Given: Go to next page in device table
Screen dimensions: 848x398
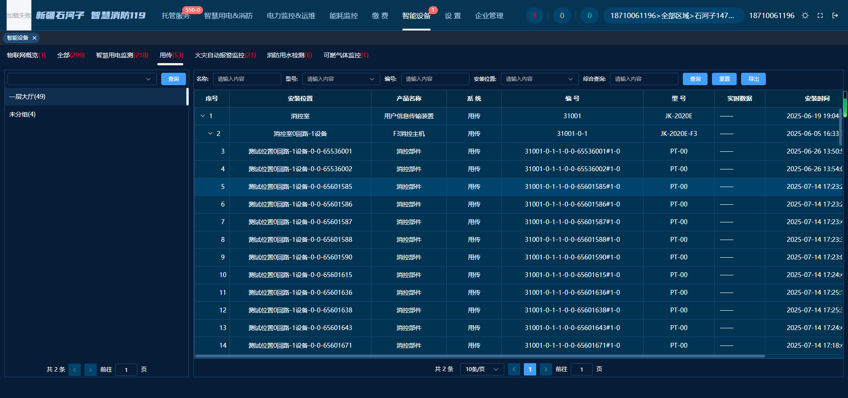Looking at the screenshot, I should 546,369.
